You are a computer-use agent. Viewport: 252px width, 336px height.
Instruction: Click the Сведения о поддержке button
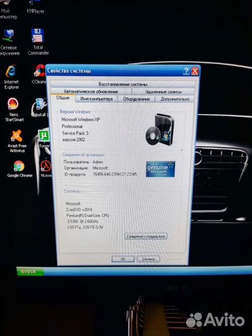click(x=146, y=236)
